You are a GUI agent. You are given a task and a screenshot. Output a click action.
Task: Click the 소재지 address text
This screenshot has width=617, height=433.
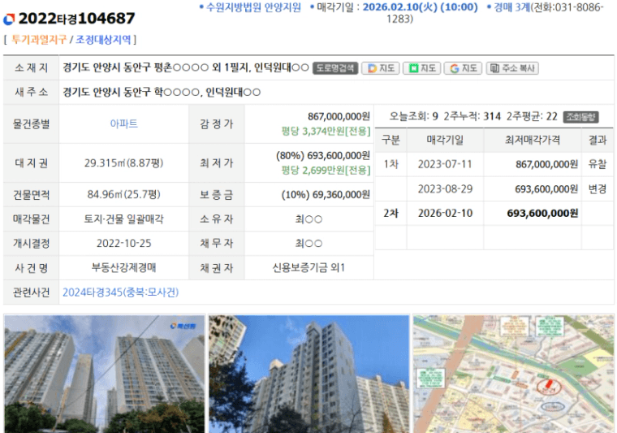(186, 67)
